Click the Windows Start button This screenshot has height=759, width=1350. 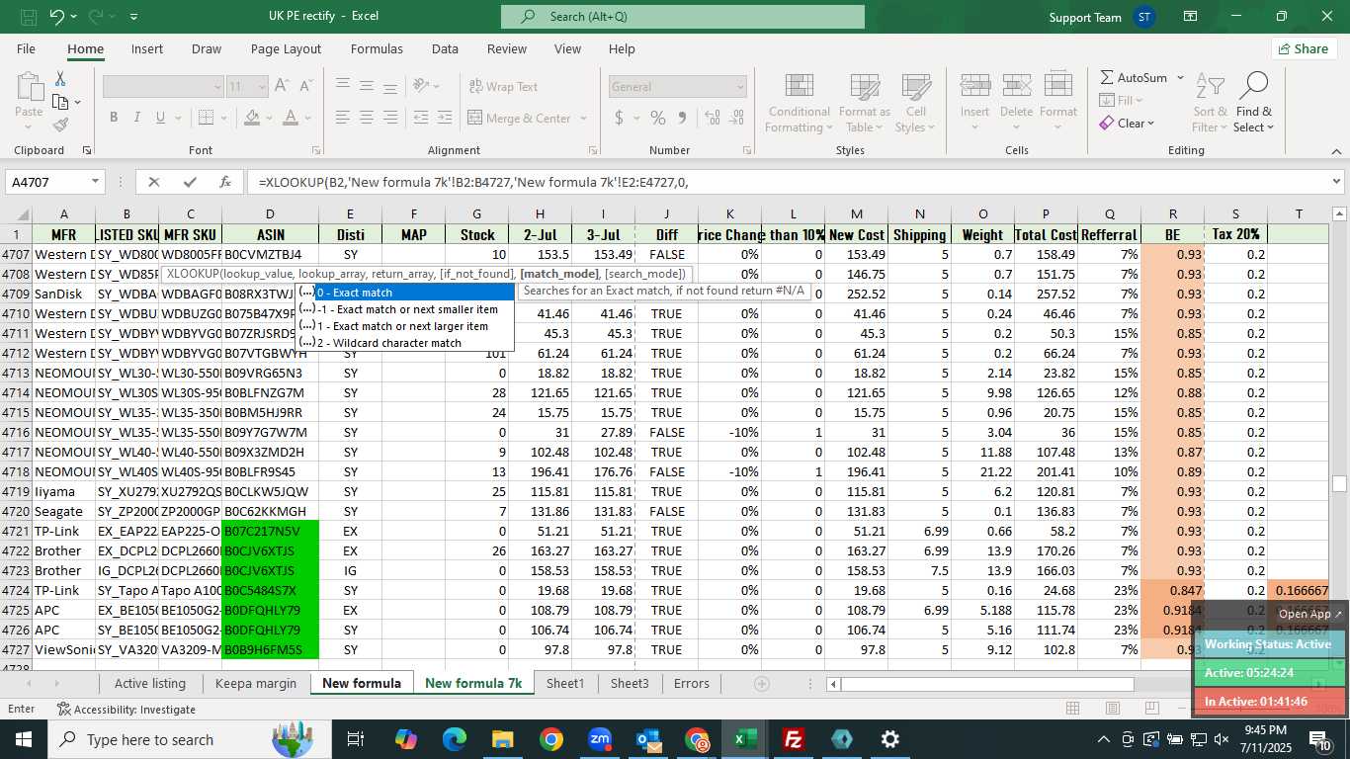pos(24,739)
